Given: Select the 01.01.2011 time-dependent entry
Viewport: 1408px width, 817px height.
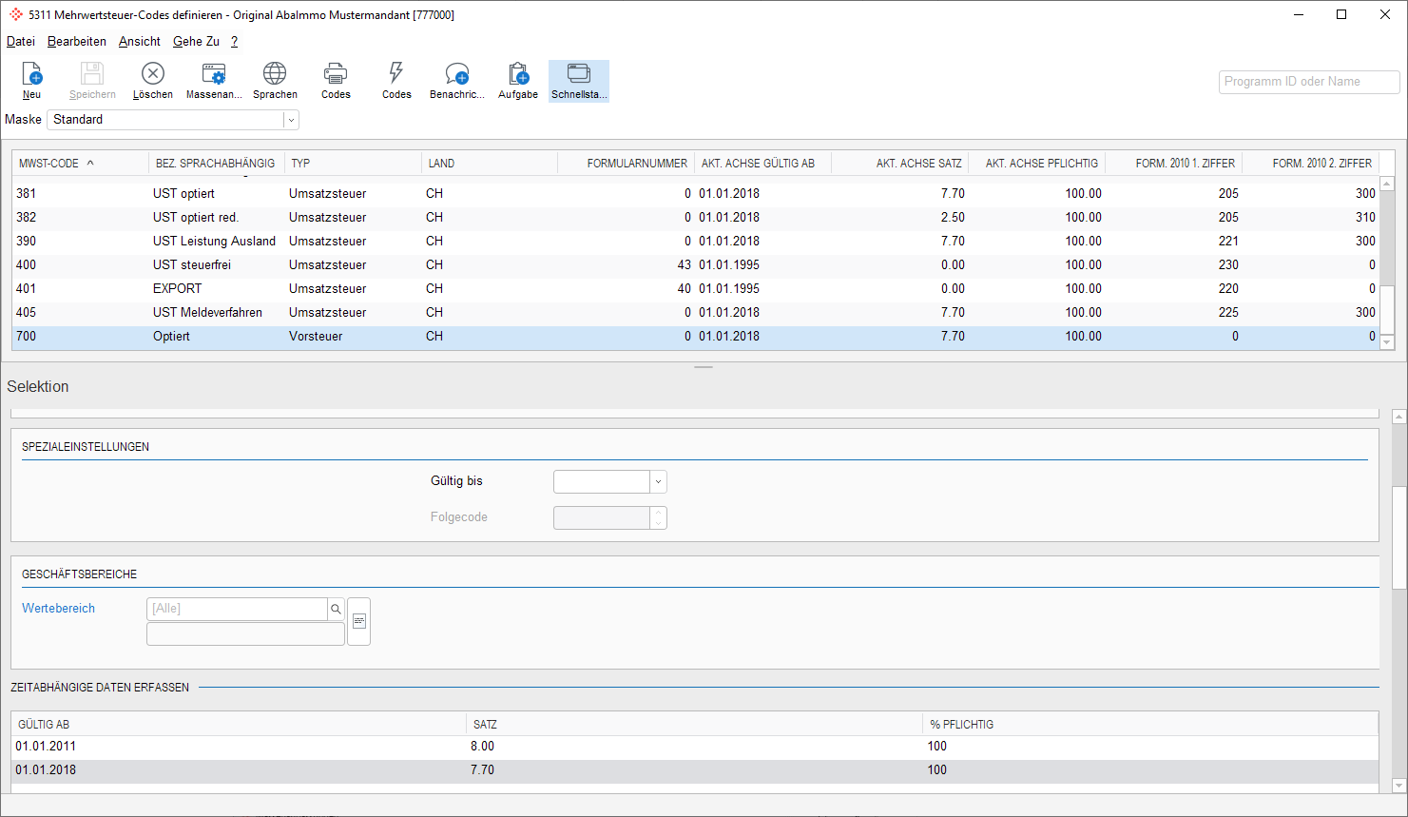Looking at the screenshot, I should pyautogui.click(x=695, y=747).
